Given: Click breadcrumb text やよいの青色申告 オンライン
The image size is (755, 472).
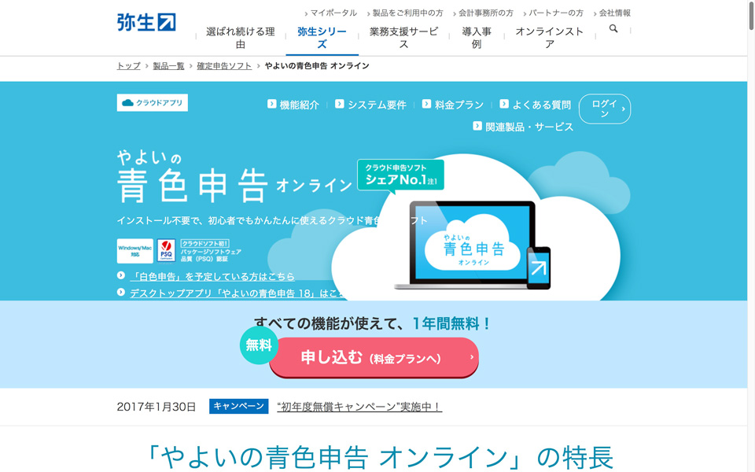Looking at the screenshot, I should coord(317,66).
